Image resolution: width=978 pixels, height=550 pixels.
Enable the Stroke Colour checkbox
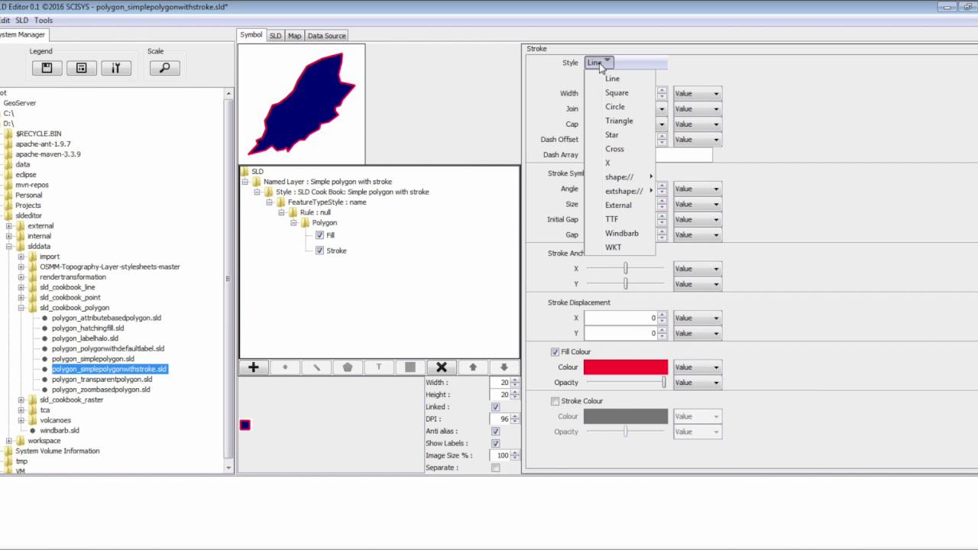[555, 401]
